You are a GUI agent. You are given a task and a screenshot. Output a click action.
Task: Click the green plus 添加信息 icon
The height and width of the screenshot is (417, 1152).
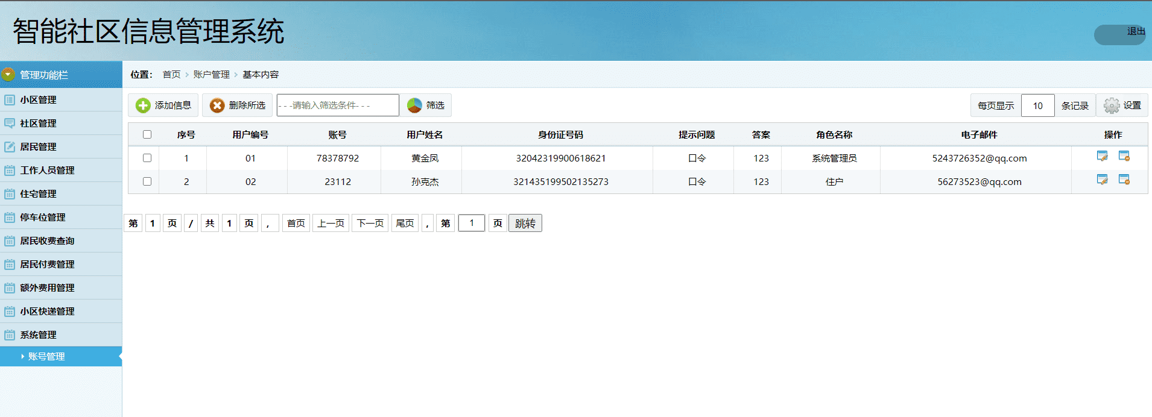(143, 105)
